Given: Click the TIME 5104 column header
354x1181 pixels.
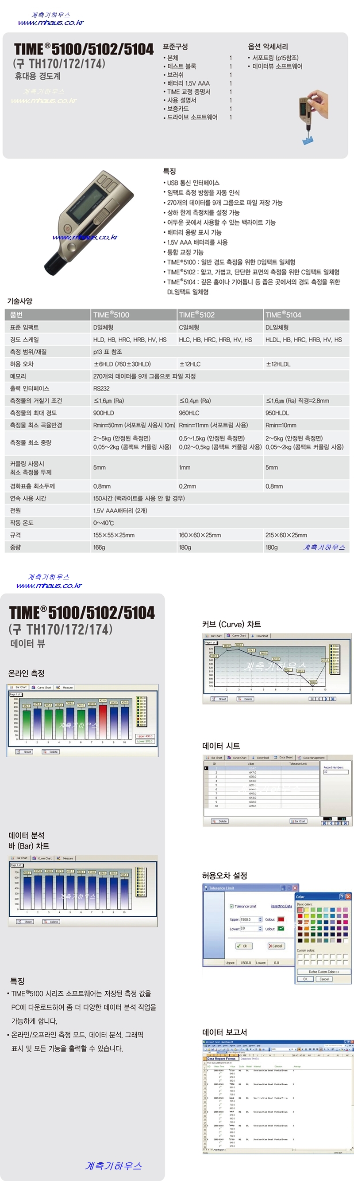Looking at the screenshot, I should tap(307, 314).
